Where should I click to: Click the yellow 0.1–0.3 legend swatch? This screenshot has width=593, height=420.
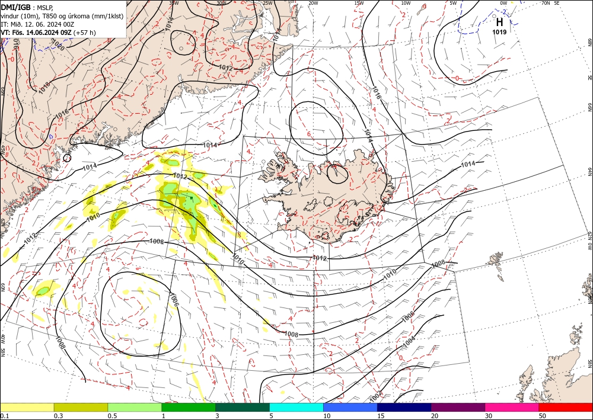(27, 407)
